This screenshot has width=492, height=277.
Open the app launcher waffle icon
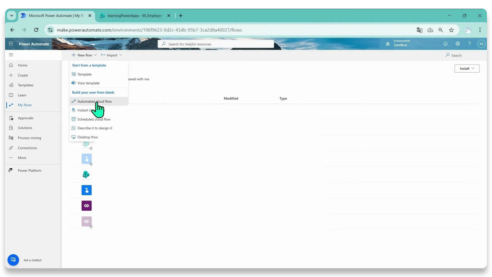coord(11,44)
